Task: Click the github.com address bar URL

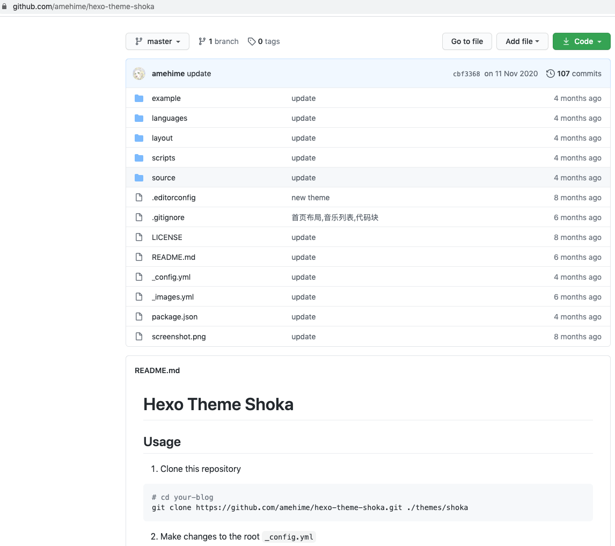Action: (84, 6)
